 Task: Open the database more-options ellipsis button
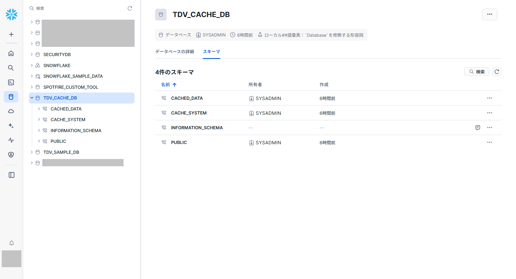click(x=490, y=14)
